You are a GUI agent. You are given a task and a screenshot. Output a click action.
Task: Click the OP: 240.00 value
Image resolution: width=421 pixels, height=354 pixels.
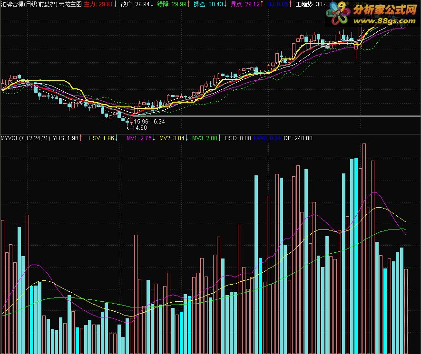(298, 138)
